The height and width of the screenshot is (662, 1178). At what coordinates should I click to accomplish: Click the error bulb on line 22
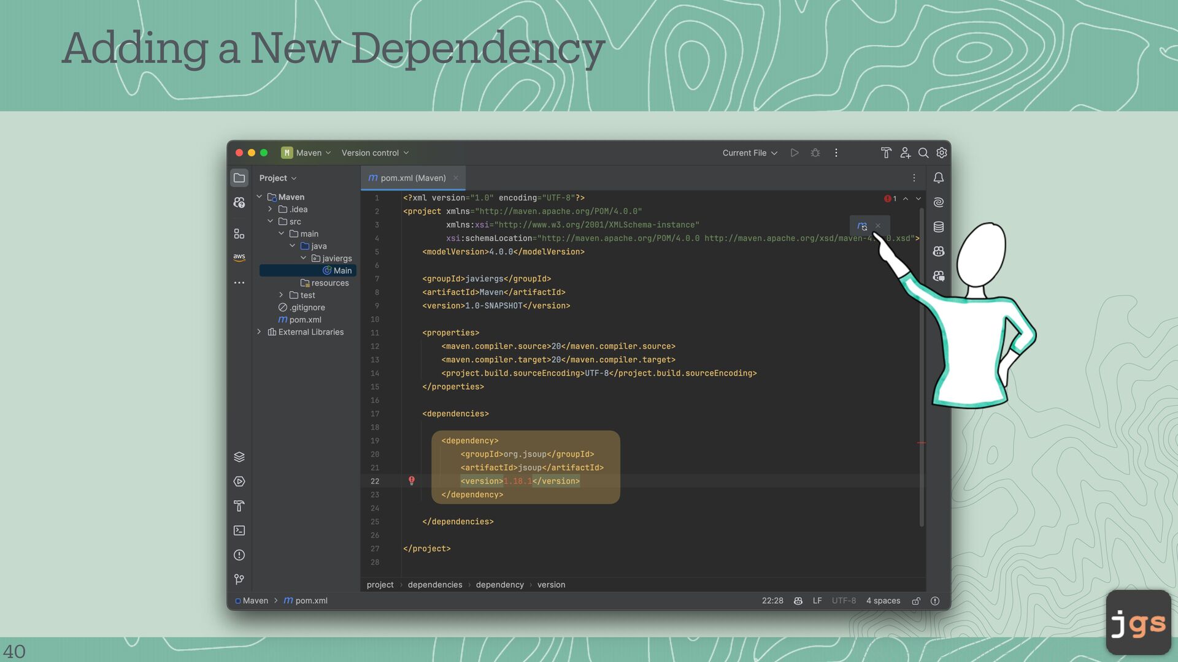(x=412, y=481)
